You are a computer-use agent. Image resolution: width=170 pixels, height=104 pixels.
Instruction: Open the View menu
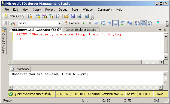[25, 10]
